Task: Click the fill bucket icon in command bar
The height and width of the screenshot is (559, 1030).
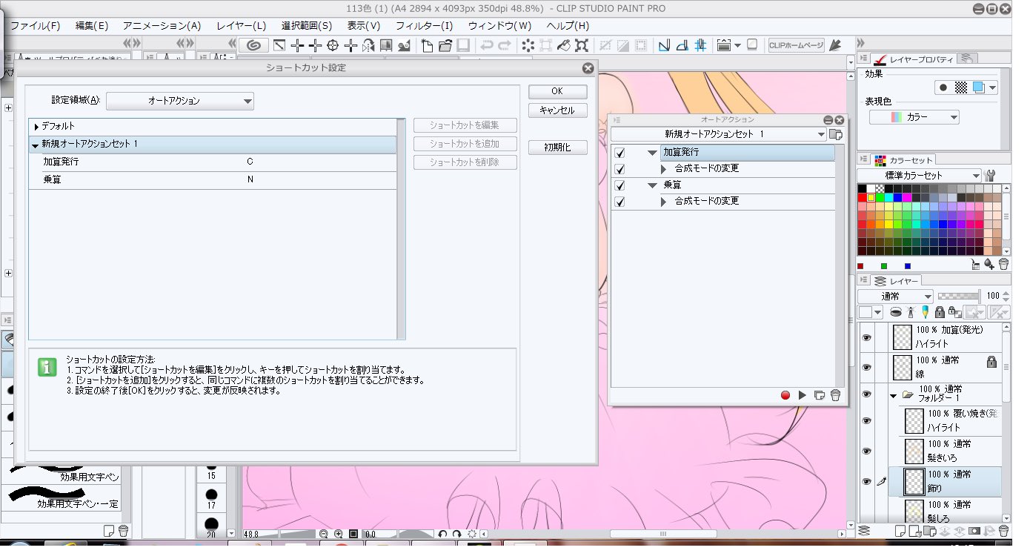Action: coord(564,45)
